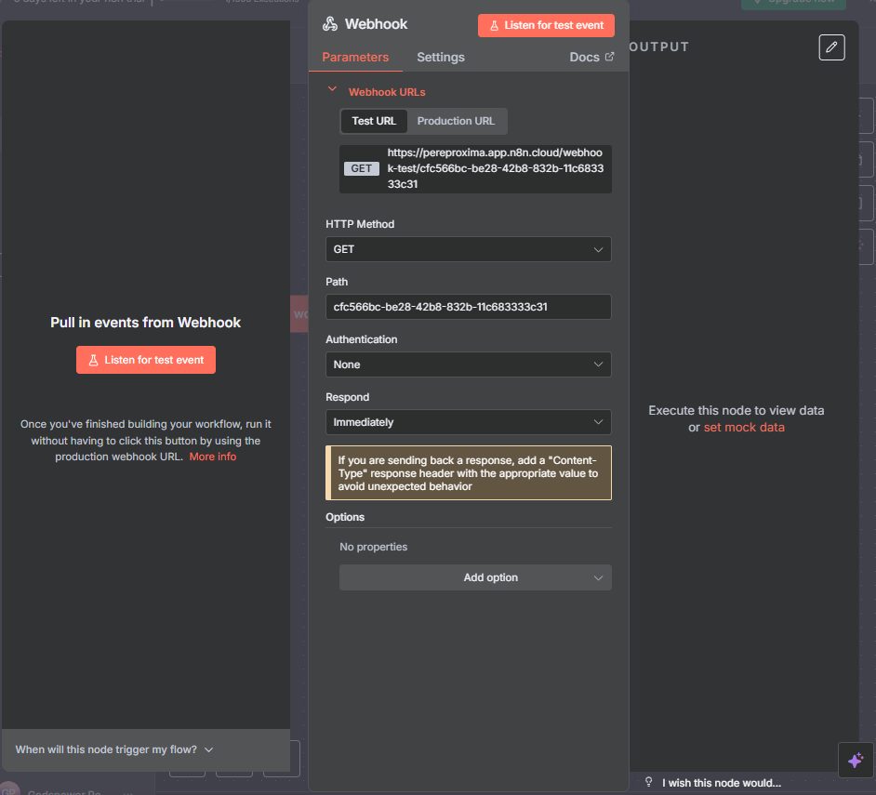Click the Content-Type notice box
The width and height of the screenshot is (876, 795).
click(468, 472)
